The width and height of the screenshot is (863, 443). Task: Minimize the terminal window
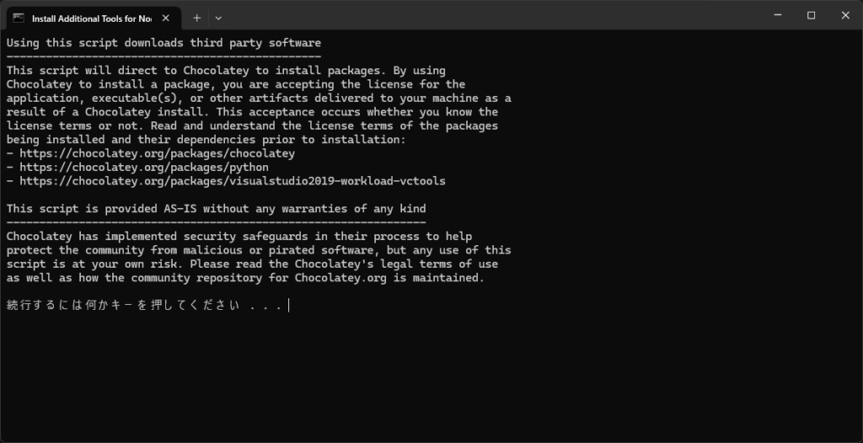pyautogui.click(x=778, y=15)
